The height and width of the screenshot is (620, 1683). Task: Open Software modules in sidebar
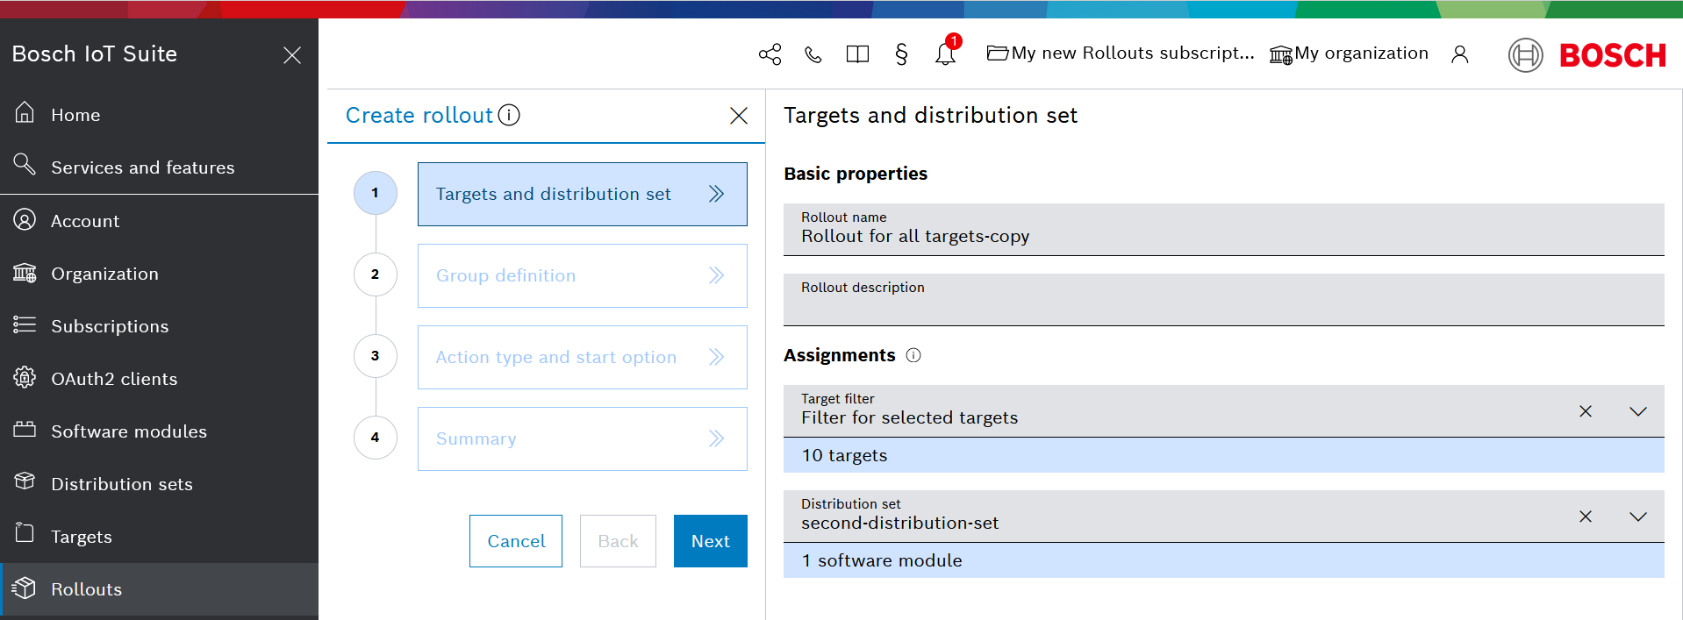[x=128, y=431]
